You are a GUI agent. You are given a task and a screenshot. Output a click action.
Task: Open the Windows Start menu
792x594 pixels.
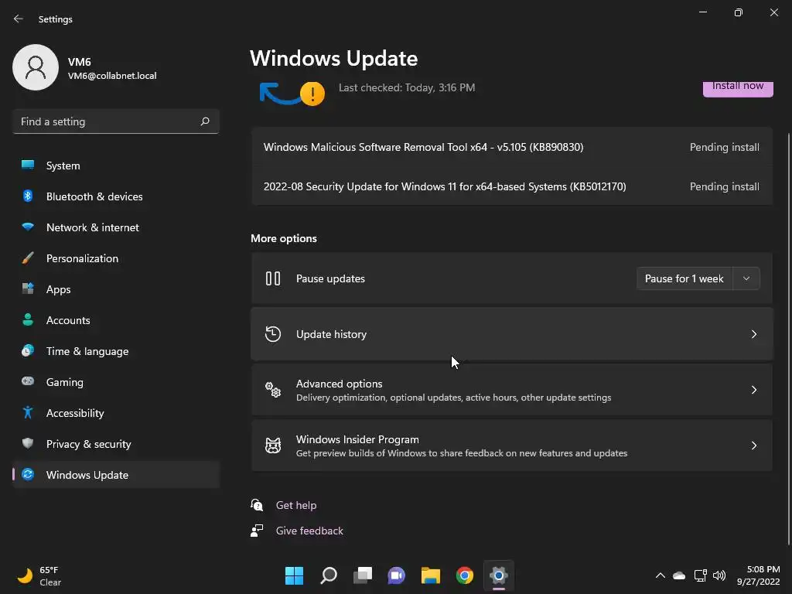294,575
